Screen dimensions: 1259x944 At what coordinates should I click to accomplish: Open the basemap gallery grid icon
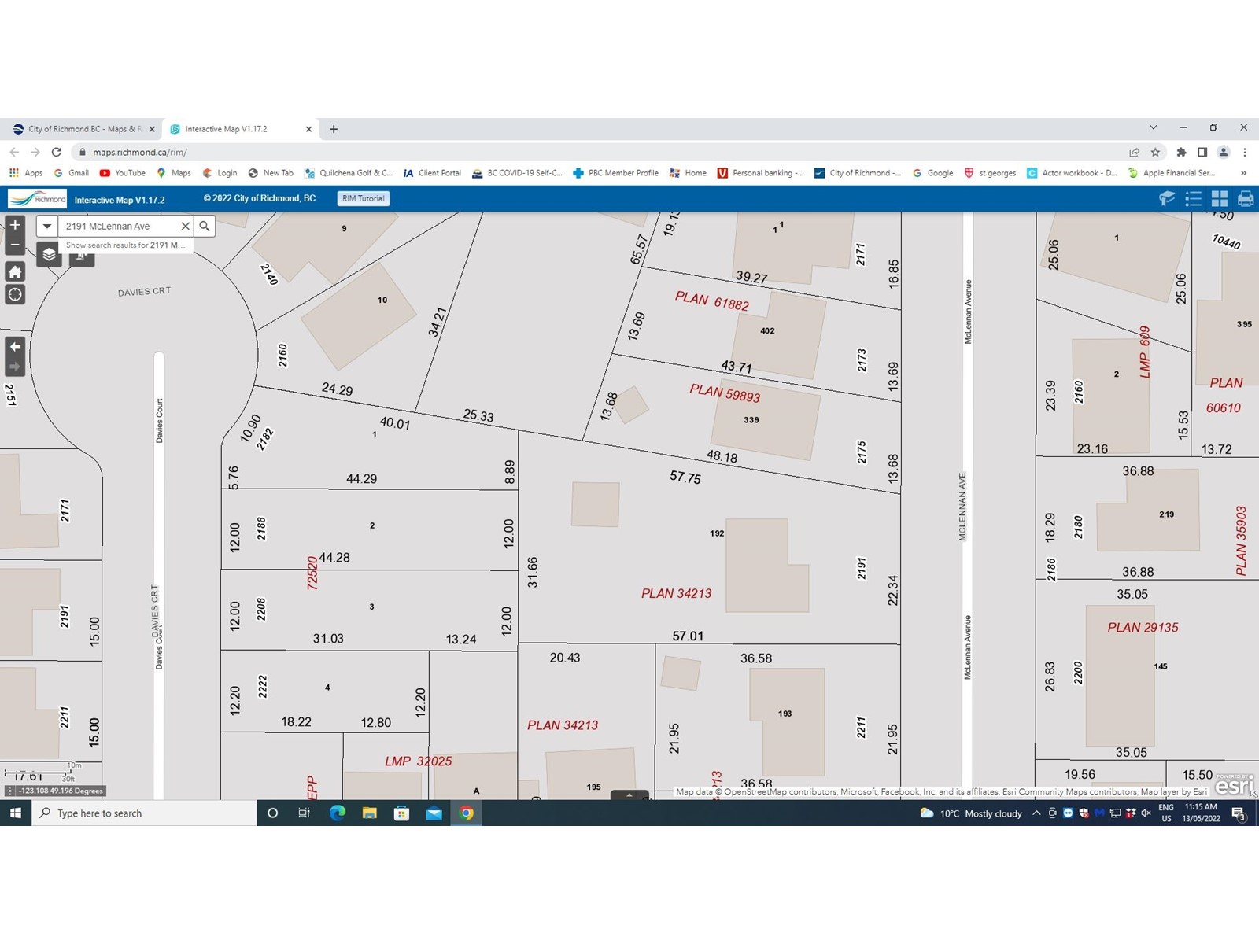point(1219,199)
